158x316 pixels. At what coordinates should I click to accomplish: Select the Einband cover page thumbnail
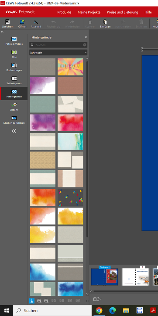click(104, 277)
